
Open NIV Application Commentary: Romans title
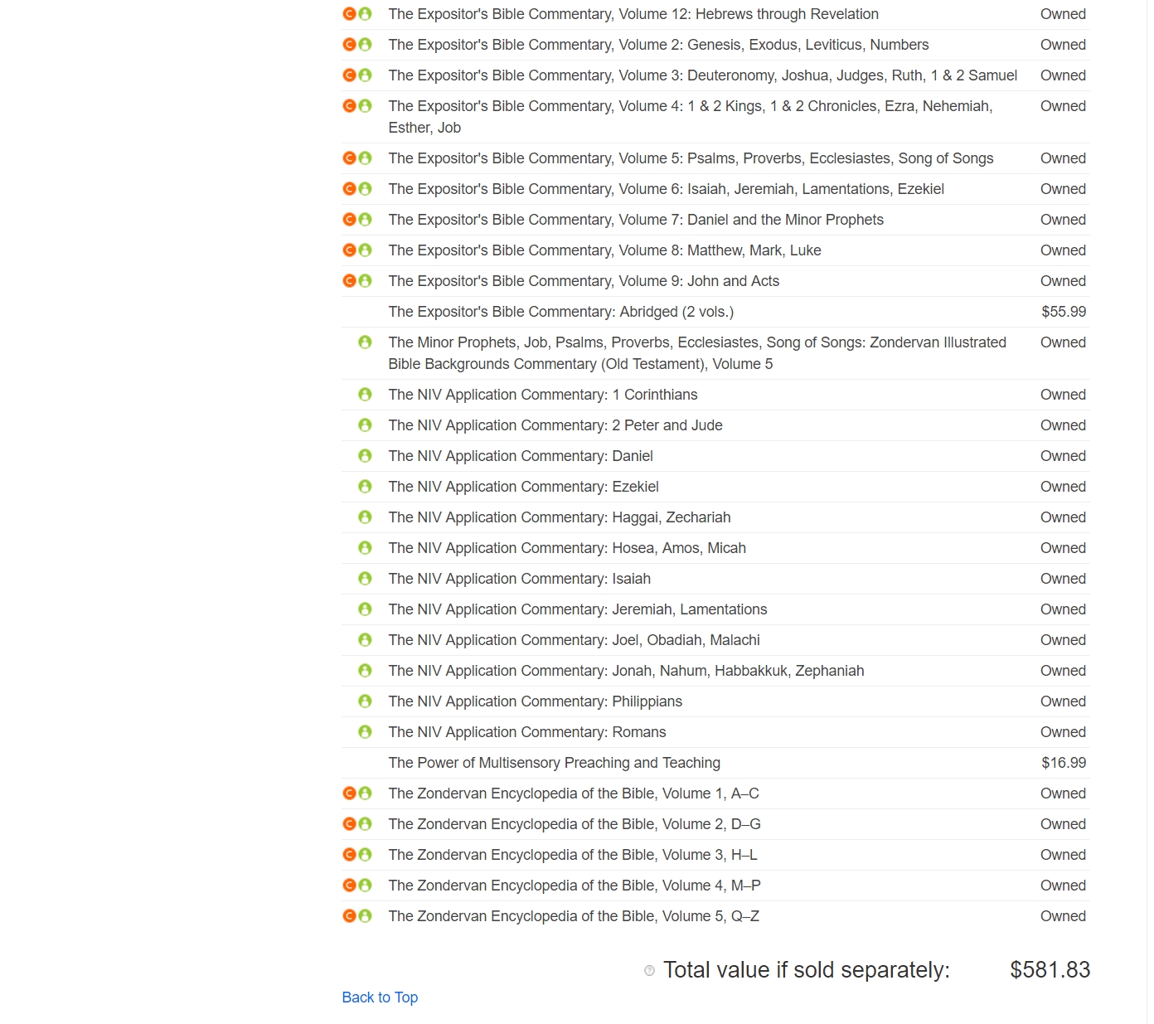(x=527, y=732)
